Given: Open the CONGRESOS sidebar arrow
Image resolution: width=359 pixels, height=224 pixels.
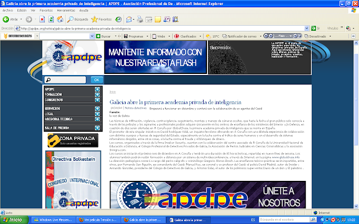Looking at the screenshot, I should [97, 100].
